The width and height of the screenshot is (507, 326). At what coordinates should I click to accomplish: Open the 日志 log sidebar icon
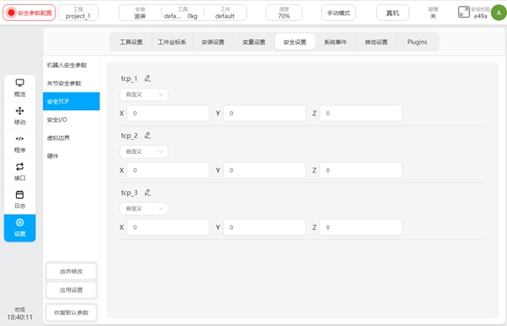click(x=20, y=200)
